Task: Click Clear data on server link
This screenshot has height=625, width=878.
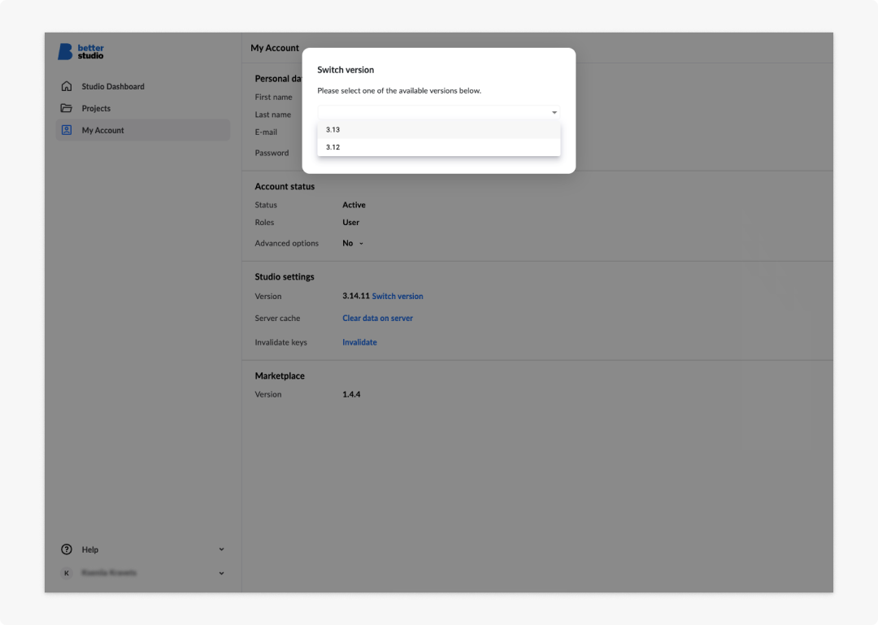Action: pos(377,318)
